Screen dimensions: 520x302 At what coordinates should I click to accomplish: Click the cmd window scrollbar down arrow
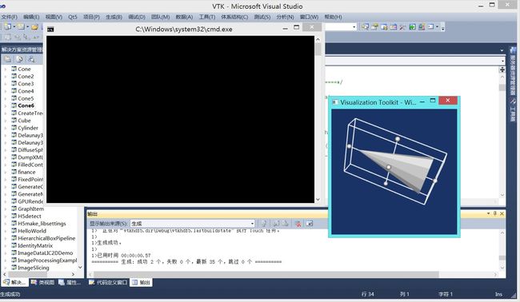(318, 200)
